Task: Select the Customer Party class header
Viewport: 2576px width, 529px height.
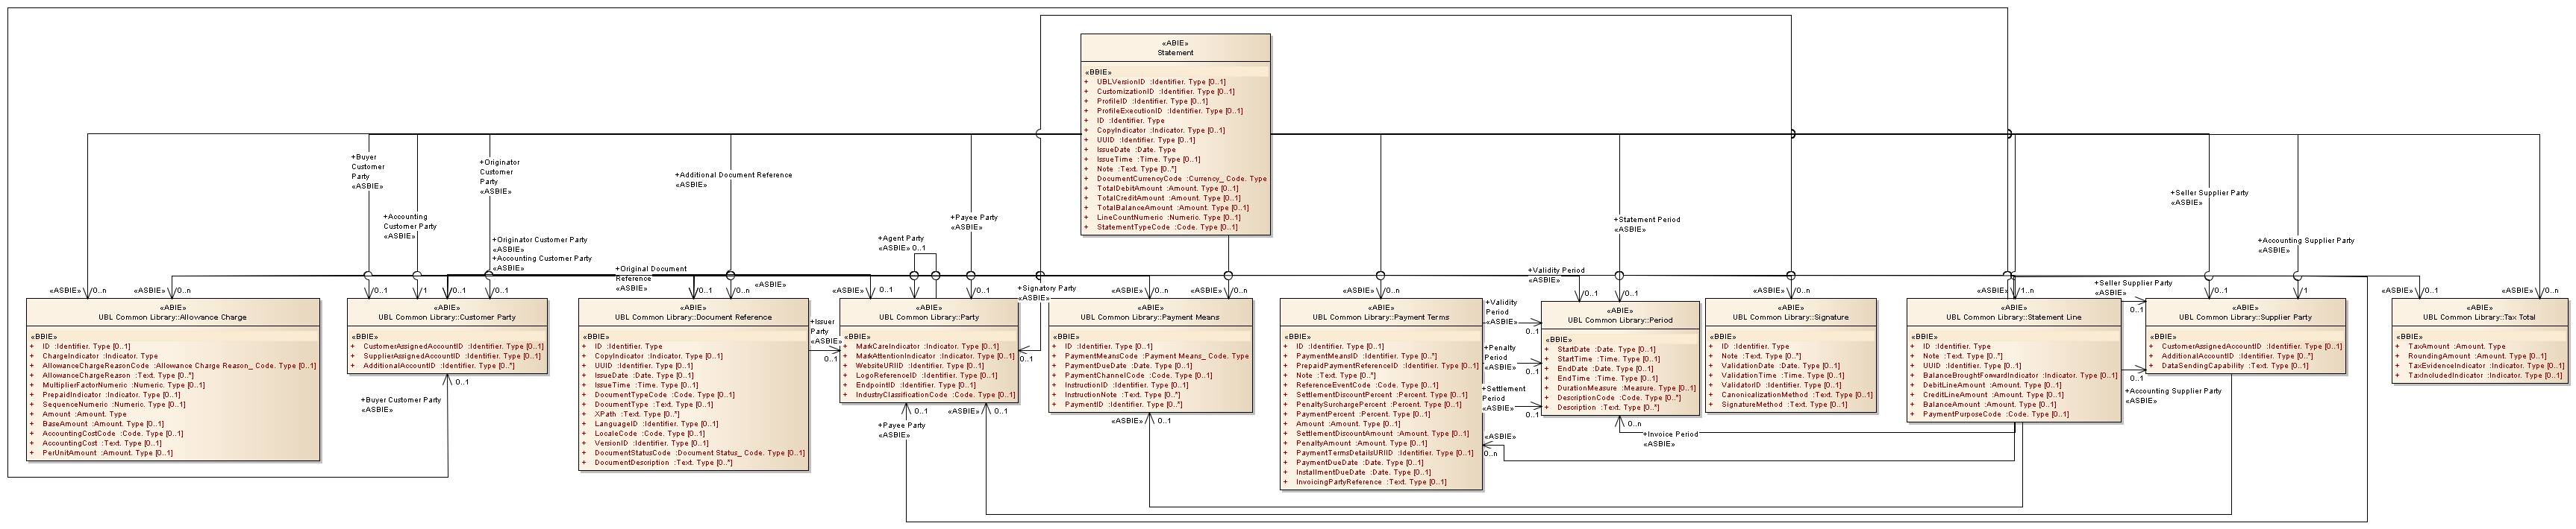Action: coord(447,317)
